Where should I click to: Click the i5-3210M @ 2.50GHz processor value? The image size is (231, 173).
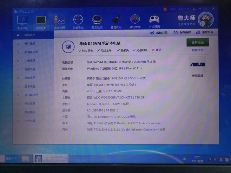[x=116, y=78]
